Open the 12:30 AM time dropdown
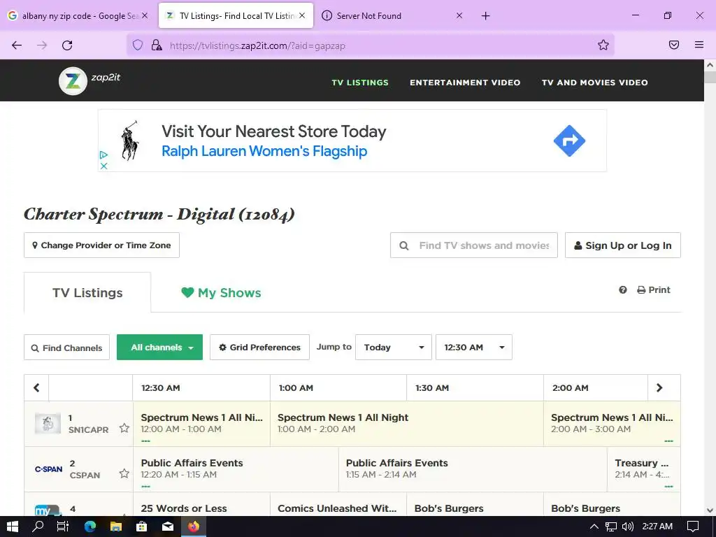The height and width of the screenshot is (537, 716). tap(474, 348)
